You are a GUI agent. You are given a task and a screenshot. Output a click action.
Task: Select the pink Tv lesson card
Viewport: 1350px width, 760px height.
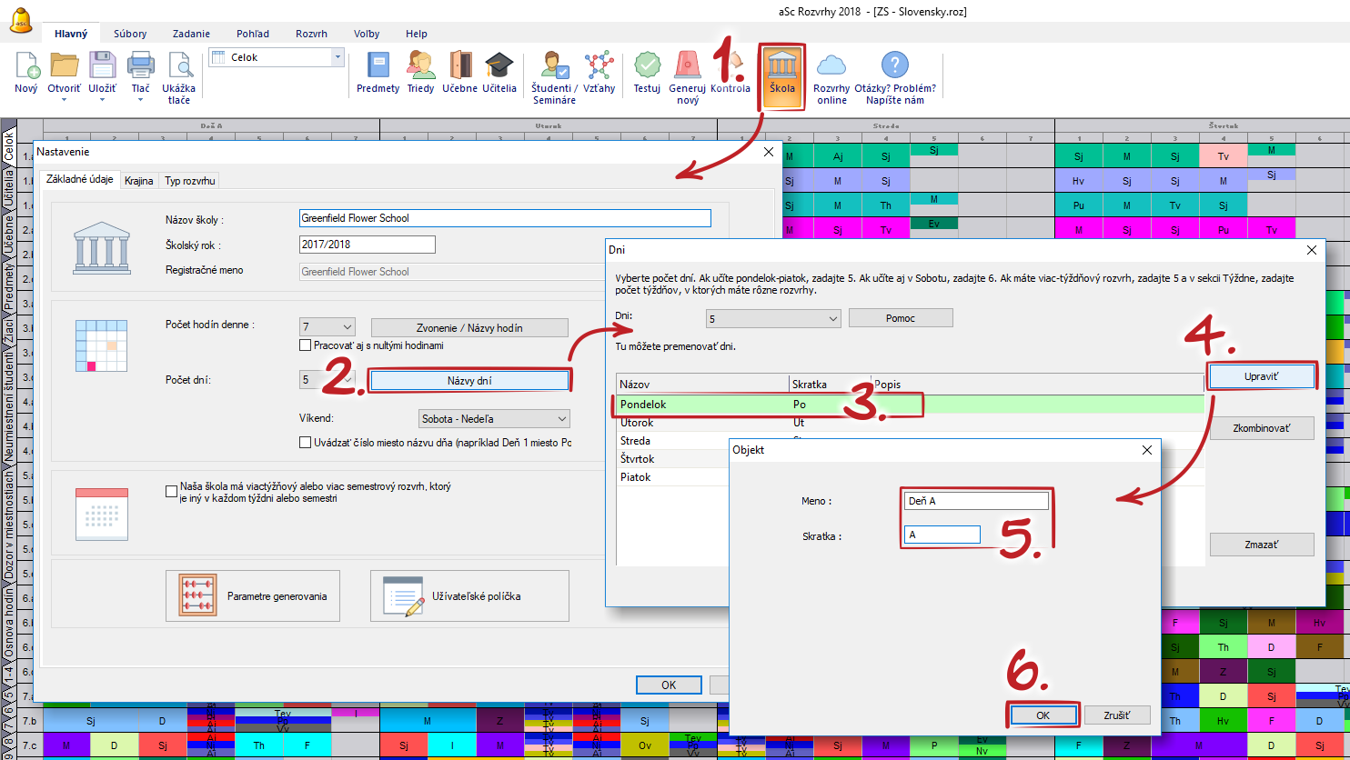(1224, 157)
